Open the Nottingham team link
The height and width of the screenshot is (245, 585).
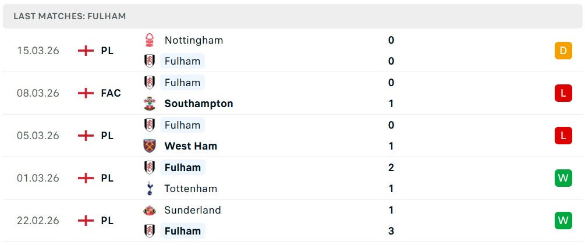click(193, 40)
